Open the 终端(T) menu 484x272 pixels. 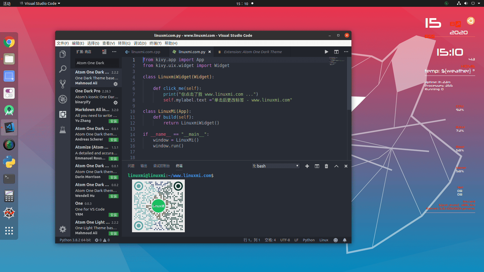[x=155, y=43]
